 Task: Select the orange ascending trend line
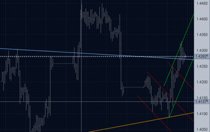tap(141, 122)
